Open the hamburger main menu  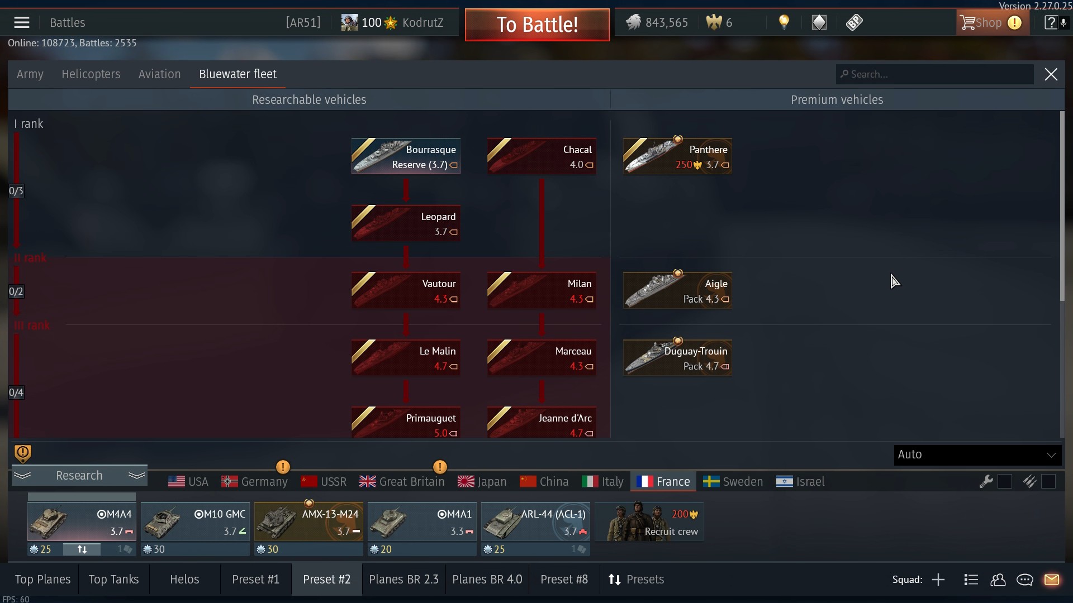click(22, 22)
